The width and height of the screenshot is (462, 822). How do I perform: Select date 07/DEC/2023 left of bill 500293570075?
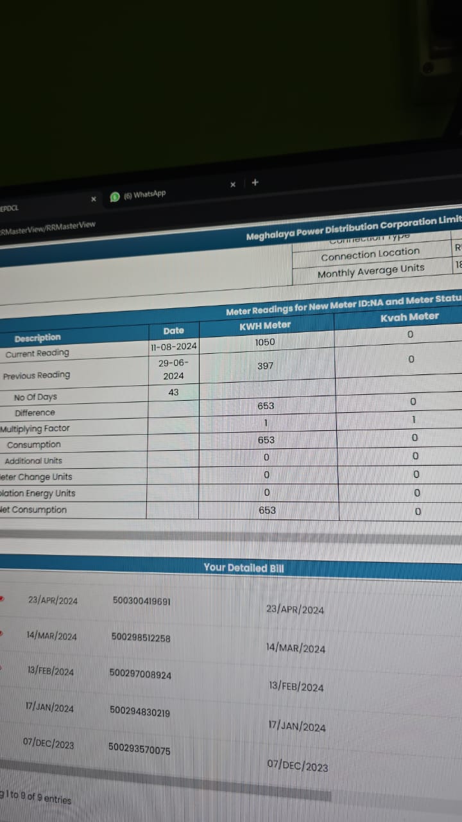click(48, 743)
